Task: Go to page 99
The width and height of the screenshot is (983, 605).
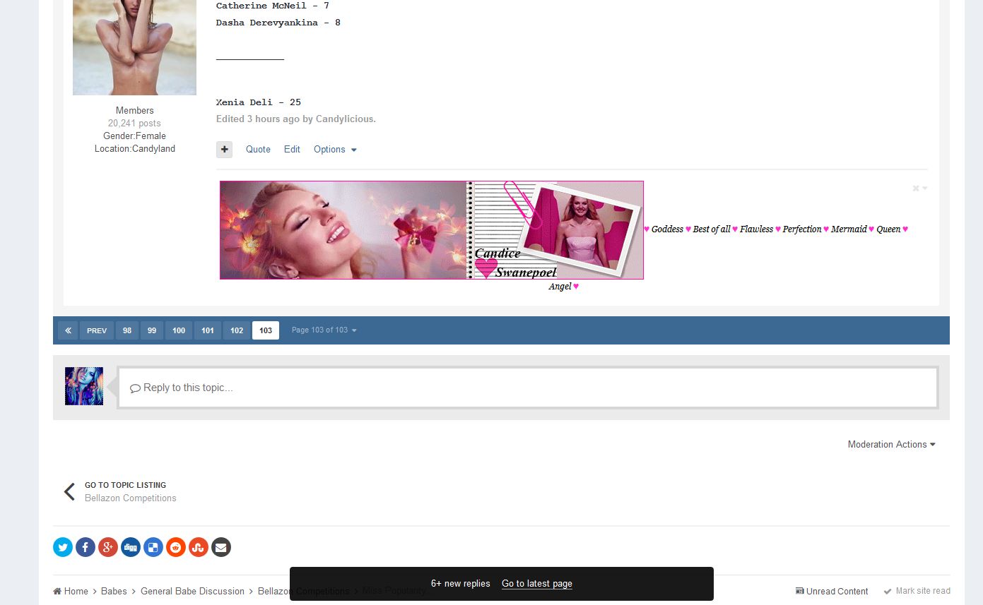Action: [152, 330]
